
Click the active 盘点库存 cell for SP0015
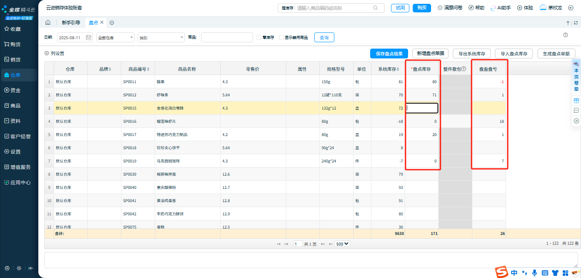pyautogui.click(x=422, y=108)
